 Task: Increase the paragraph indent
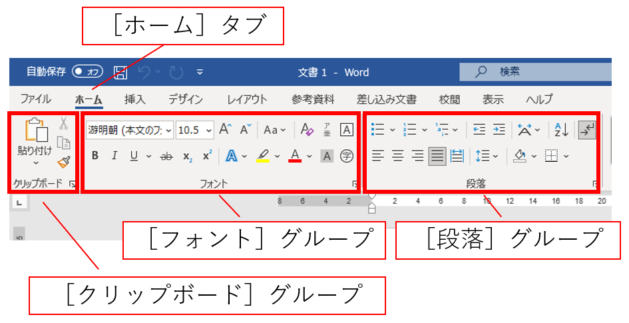coord(499,129)
